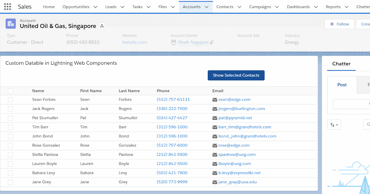Open the sort order icon in Chatter
Screen dimensions: 370x194
334,124
